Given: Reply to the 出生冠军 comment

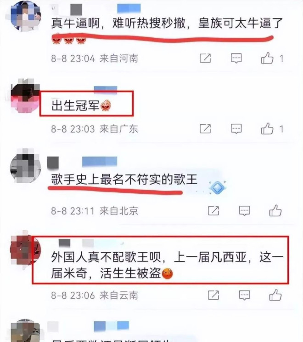Looking at the screenshot, I should (236, 129).
